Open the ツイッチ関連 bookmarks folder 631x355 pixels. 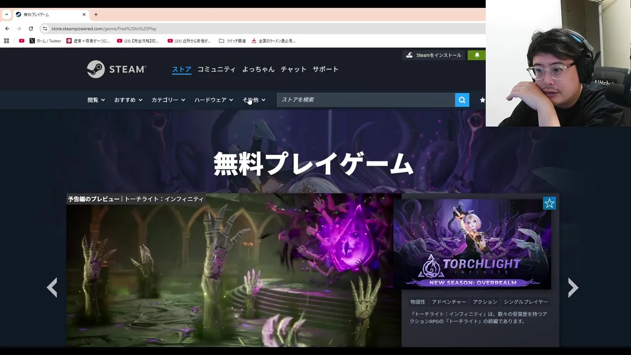(232, 41)
